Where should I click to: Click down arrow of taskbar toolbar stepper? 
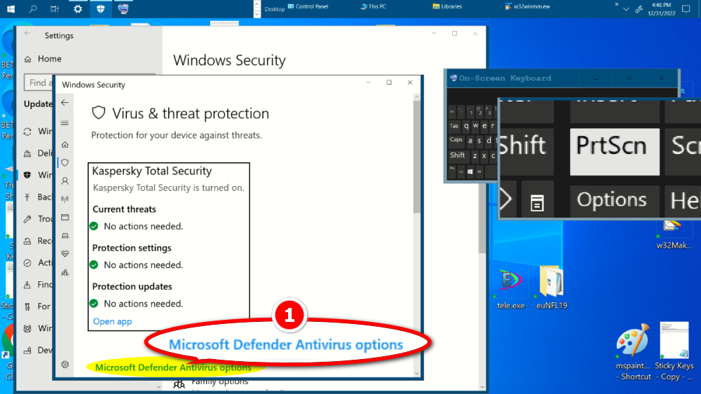(x=257, y=14)
